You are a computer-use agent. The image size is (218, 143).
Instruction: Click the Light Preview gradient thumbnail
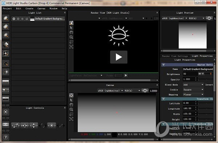click(193, 35)
